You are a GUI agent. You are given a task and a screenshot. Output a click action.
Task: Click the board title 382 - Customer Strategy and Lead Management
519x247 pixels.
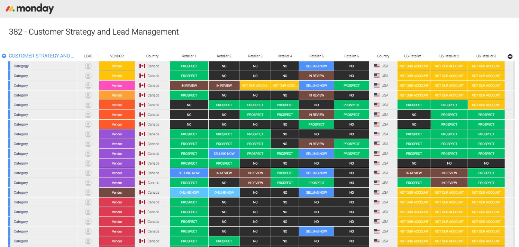[94, 32]
